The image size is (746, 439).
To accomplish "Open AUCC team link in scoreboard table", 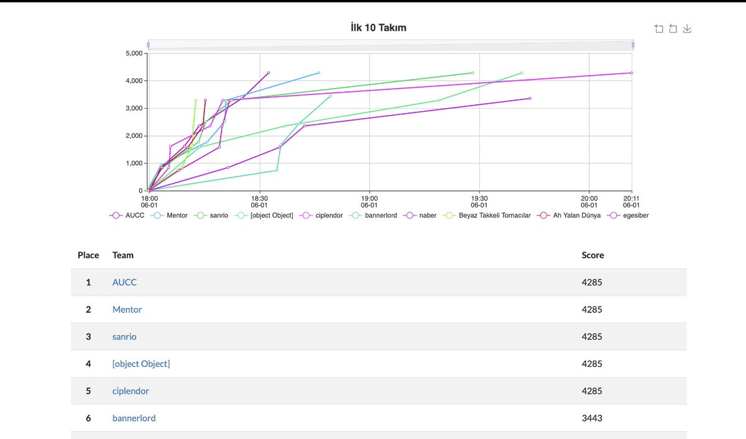I will point(124,282).
